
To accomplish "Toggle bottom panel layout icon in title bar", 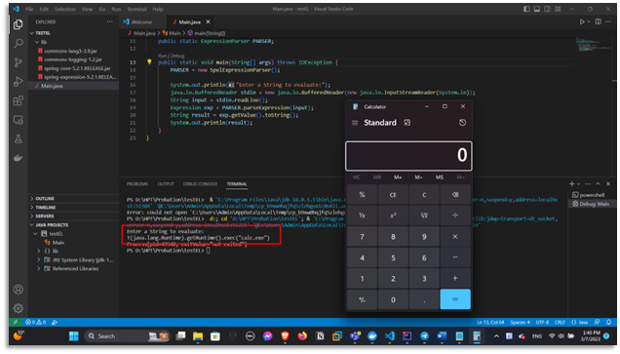I will 537,9.
